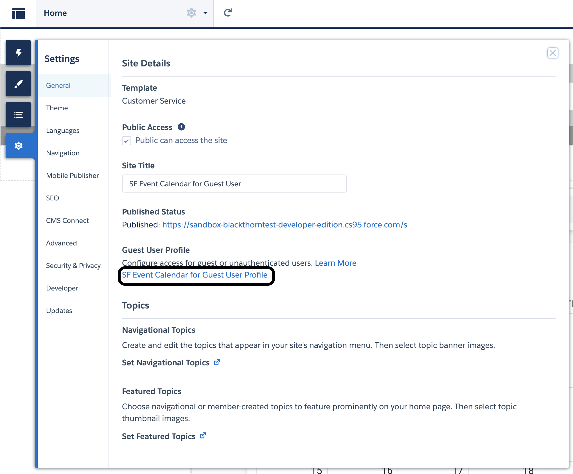Click the Home page selector label
This screenshot has width=573, height=474.
tap(55, 13)
